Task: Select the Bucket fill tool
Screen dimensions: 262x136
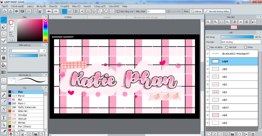Action: coord(4,65)
